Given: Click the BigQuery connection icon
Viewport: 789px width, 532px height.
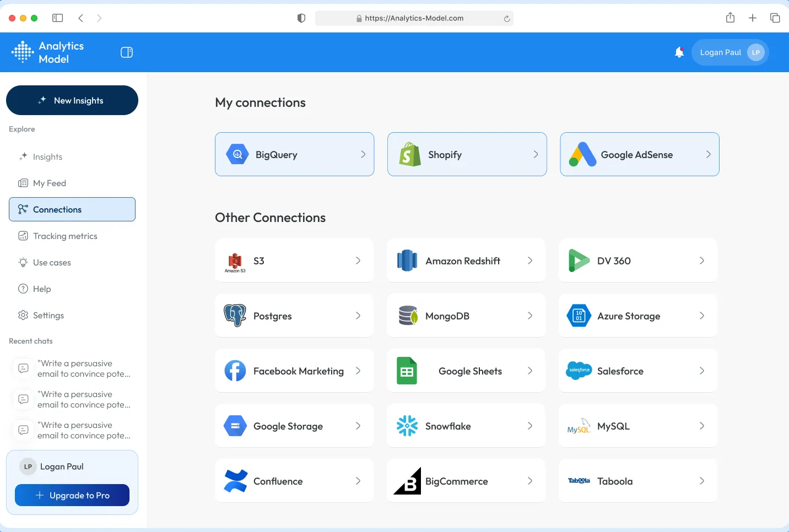Looking at the screenshot, I should (x=237, y=154).
